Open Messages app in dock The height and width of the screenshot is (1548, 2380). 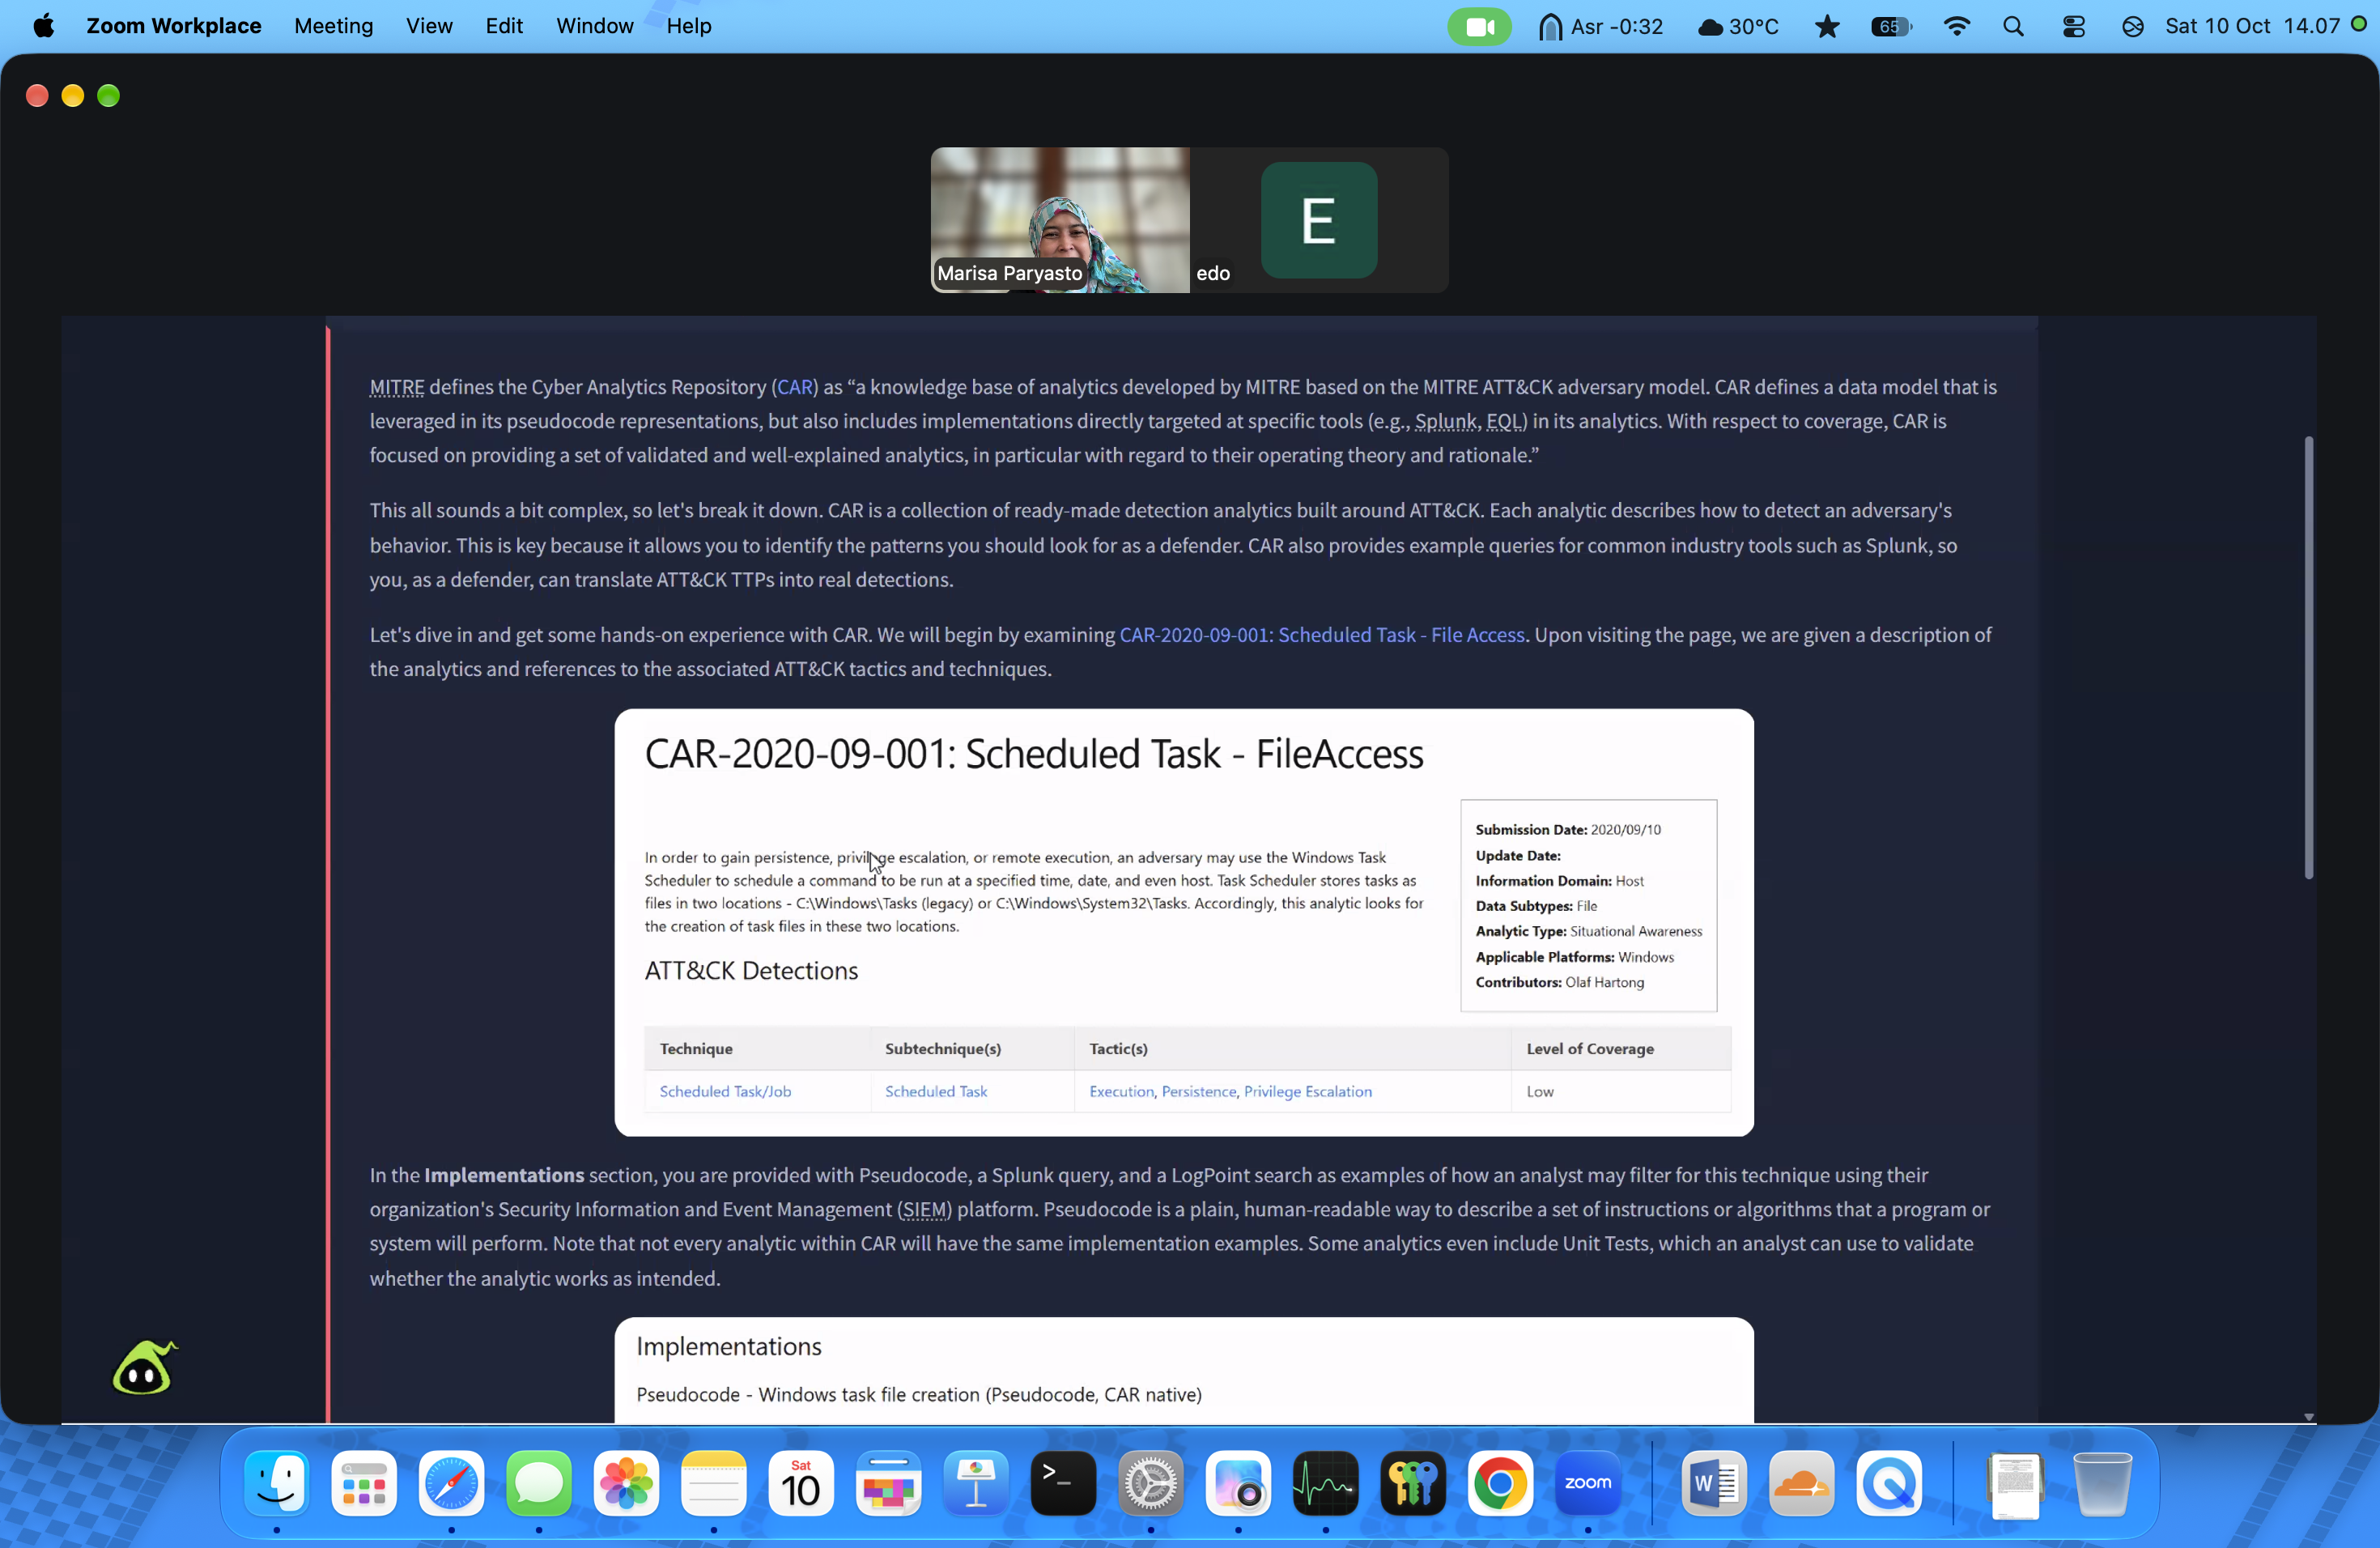point(539,1482)
